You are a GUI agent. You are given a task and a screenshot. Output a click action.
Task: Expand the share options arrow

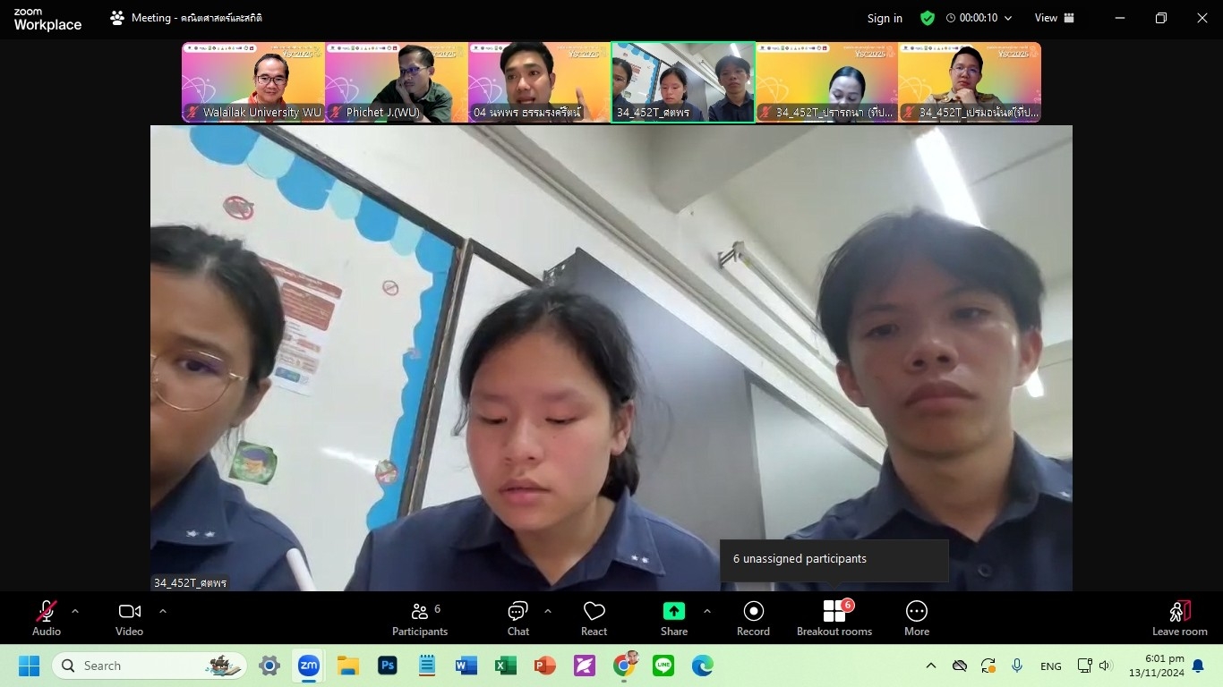click(707, 611)
